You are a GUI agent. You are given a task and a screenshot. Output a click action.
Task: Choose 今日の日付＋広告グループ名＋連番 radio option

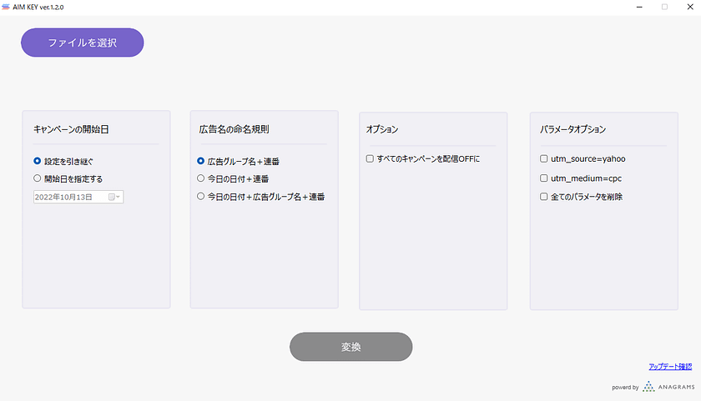(x=201, y=197)
